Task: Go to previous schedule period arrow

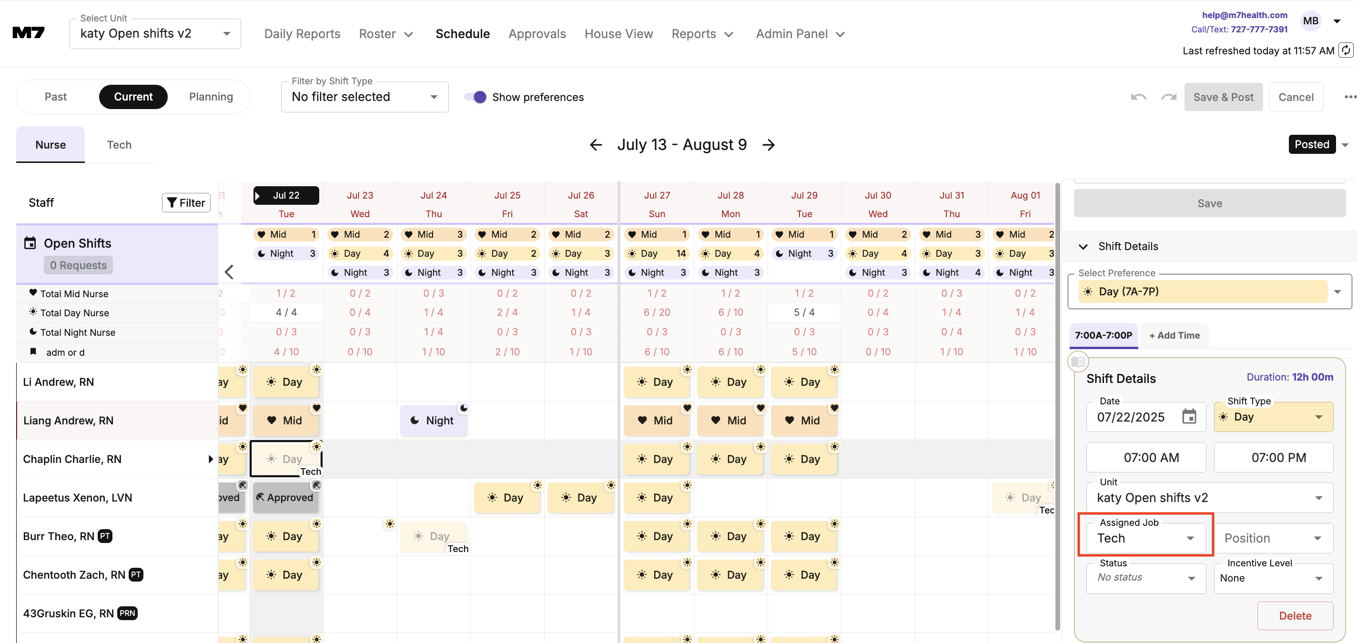Action: (x=596, y=145)
